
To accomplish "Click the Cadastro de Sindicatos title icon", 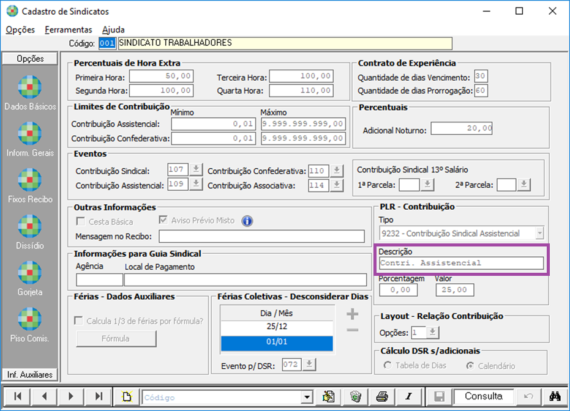I will point(12,11).
